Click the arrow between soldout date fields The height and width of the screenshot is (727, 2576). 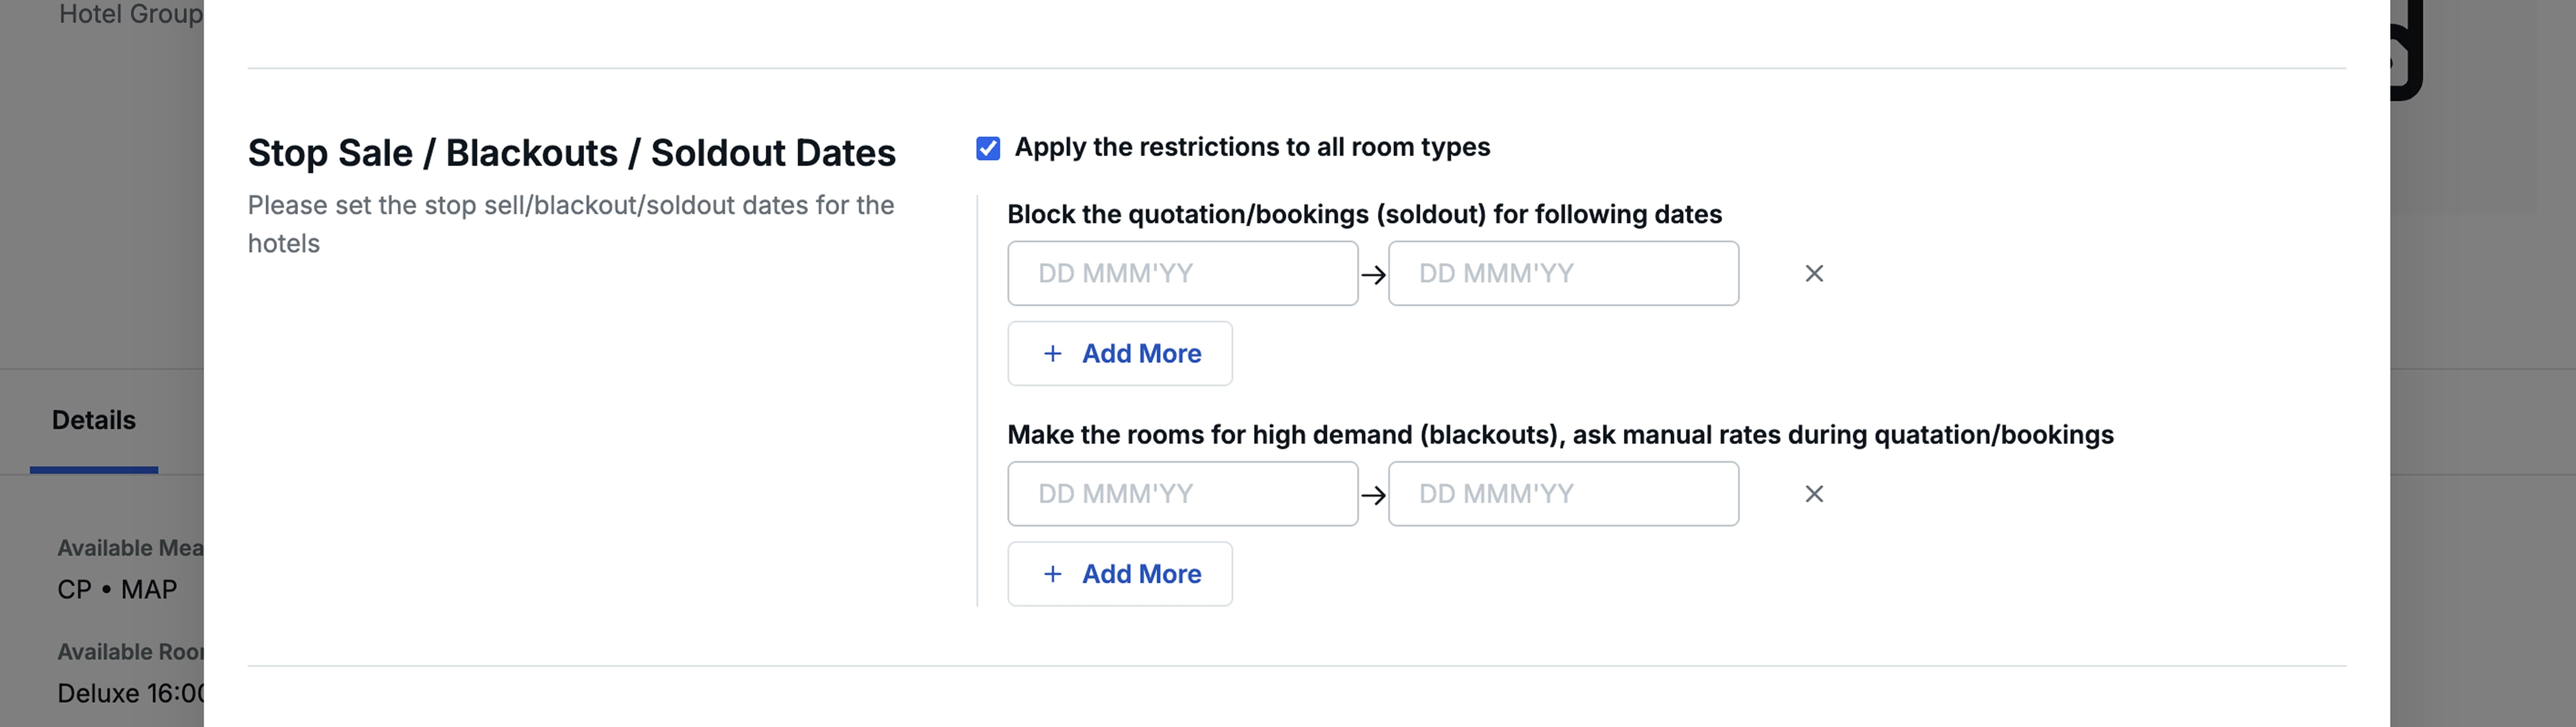[x=1373, y=274]
